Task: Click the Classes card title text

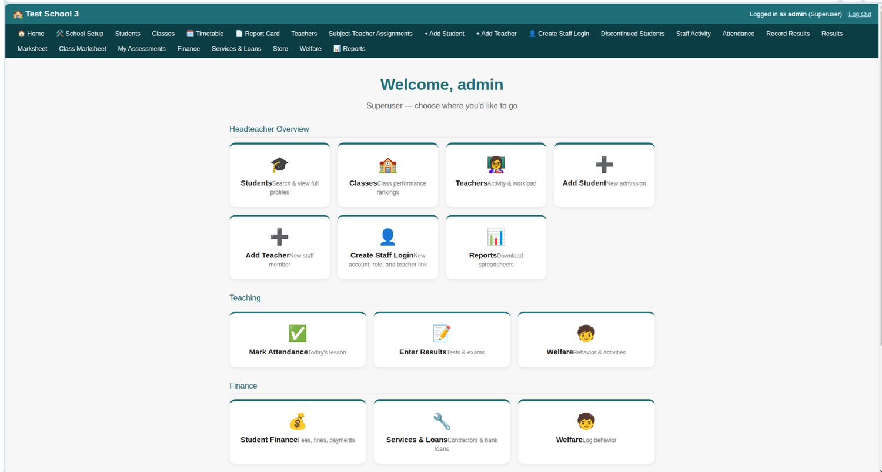Action: coord(363,183)
